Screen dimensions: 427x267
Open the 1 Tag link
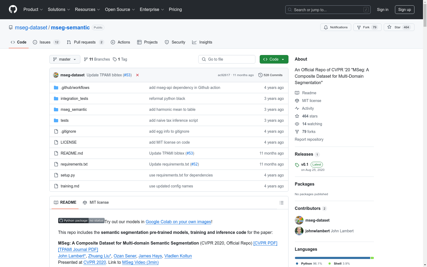coord(120,59)
